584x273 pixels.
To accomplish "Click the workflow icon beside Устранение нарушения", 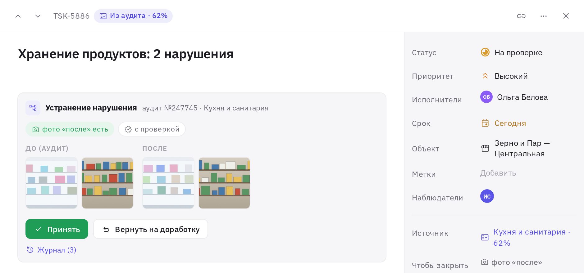I will [x=33, y=108].
